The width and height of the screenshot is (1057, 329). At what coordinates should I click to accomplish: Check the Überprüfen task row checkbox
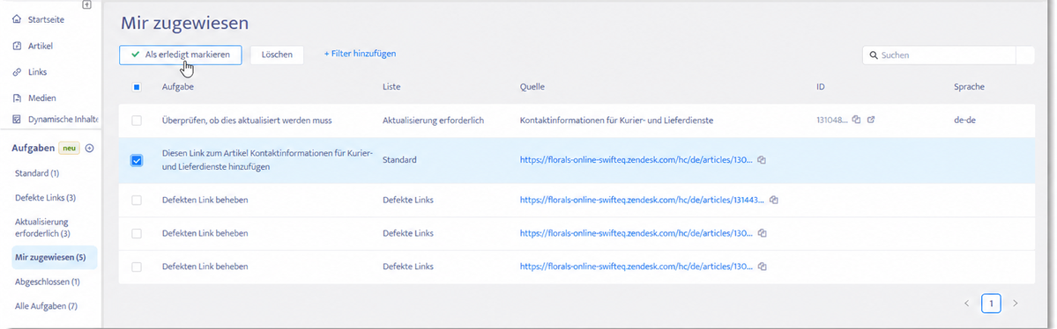tap(137, 121)
